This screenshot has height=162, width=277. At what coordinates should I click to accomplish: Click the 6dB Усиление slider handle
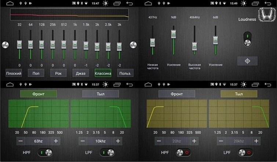[x=215, y=40]
